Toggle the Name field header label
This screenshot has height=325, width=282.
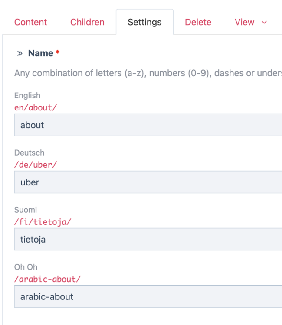(x=41, y=53)
